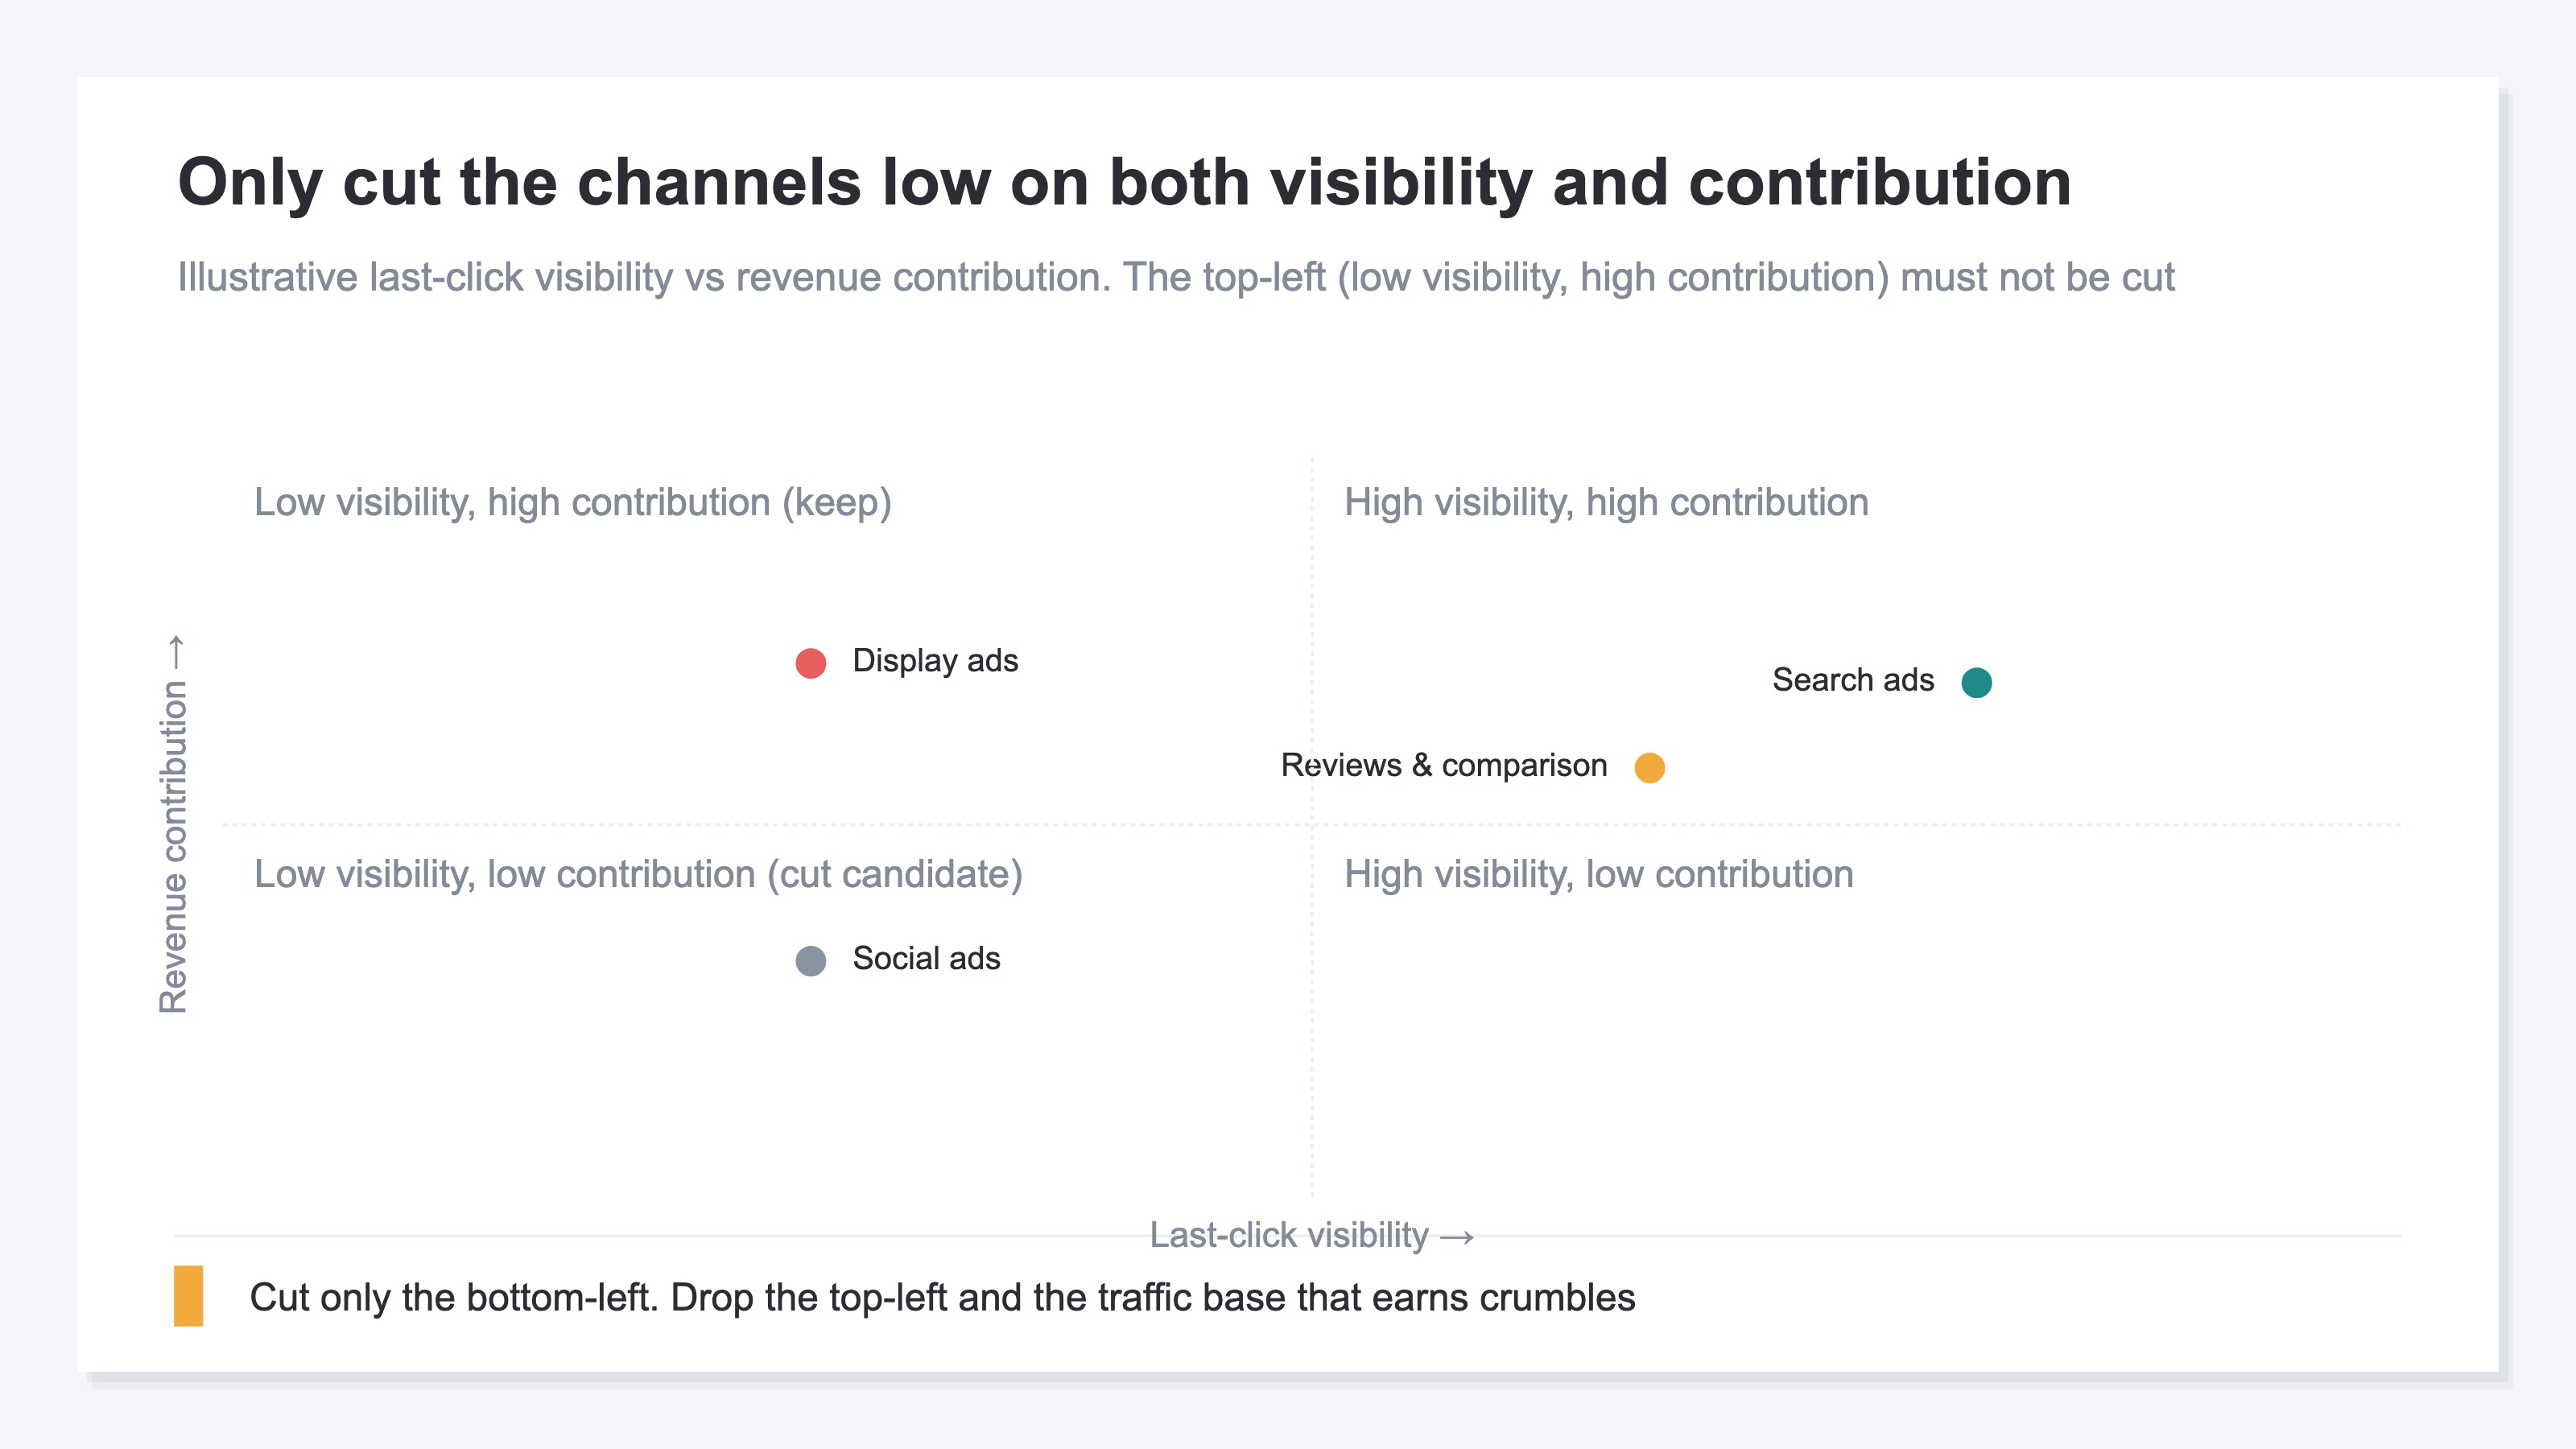
Task: Click the teal Search ads data point
Action: 1976,682
